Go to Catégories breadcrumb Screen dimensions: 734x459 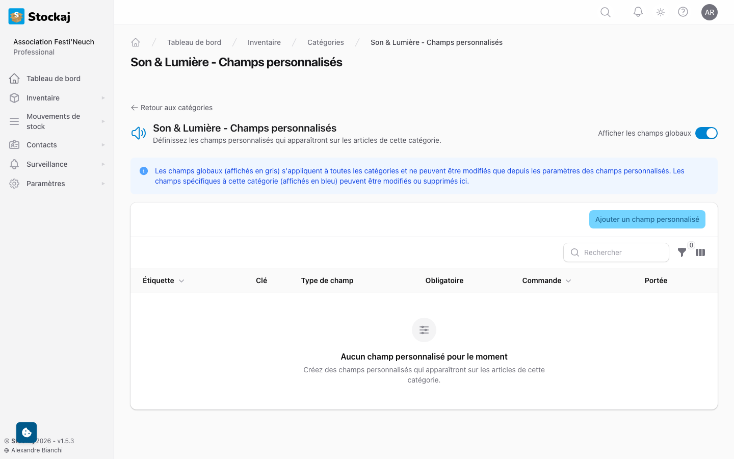(x=326, y=42)
